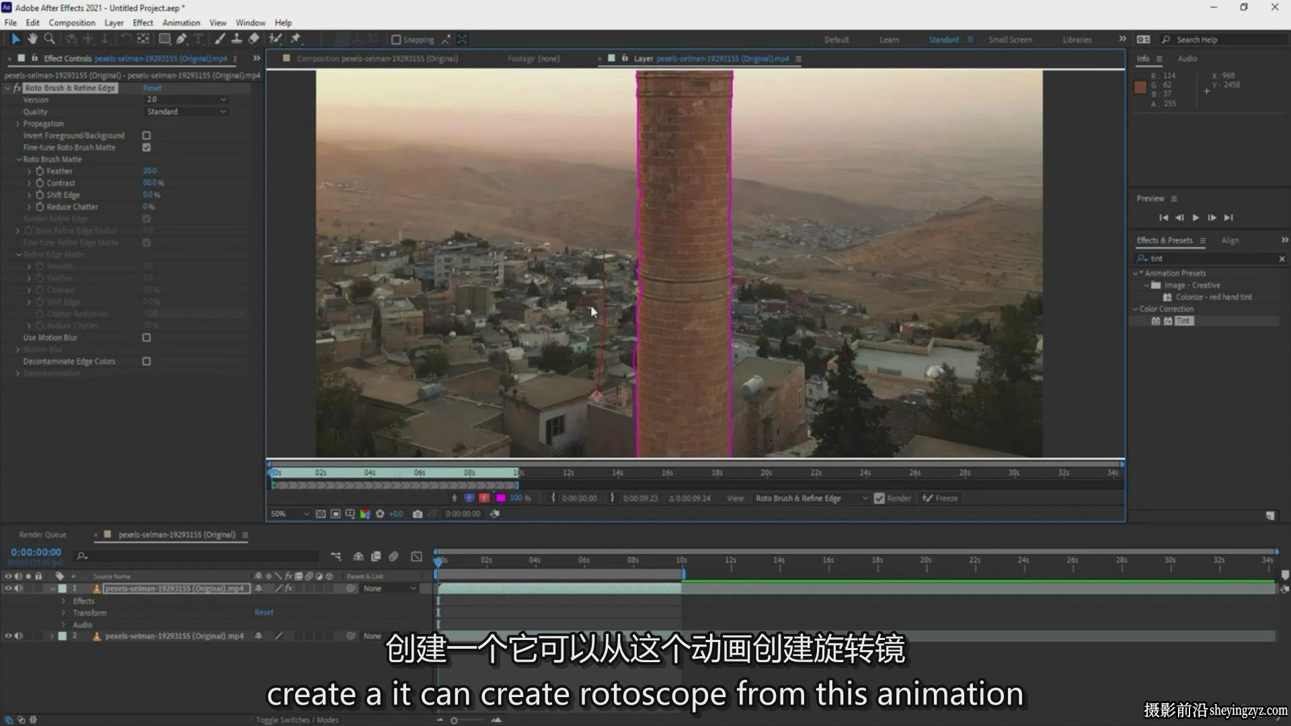Mute layer 2 audio speaker toggle
This screenshot has height=726, width=1291.
[19, 636]
